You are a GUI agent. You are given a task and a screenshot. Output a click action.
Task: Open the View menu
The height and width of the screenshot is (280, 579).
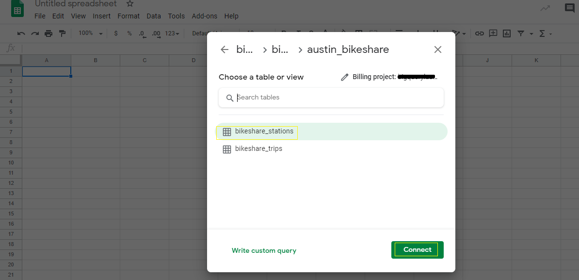tap(78, 16)
